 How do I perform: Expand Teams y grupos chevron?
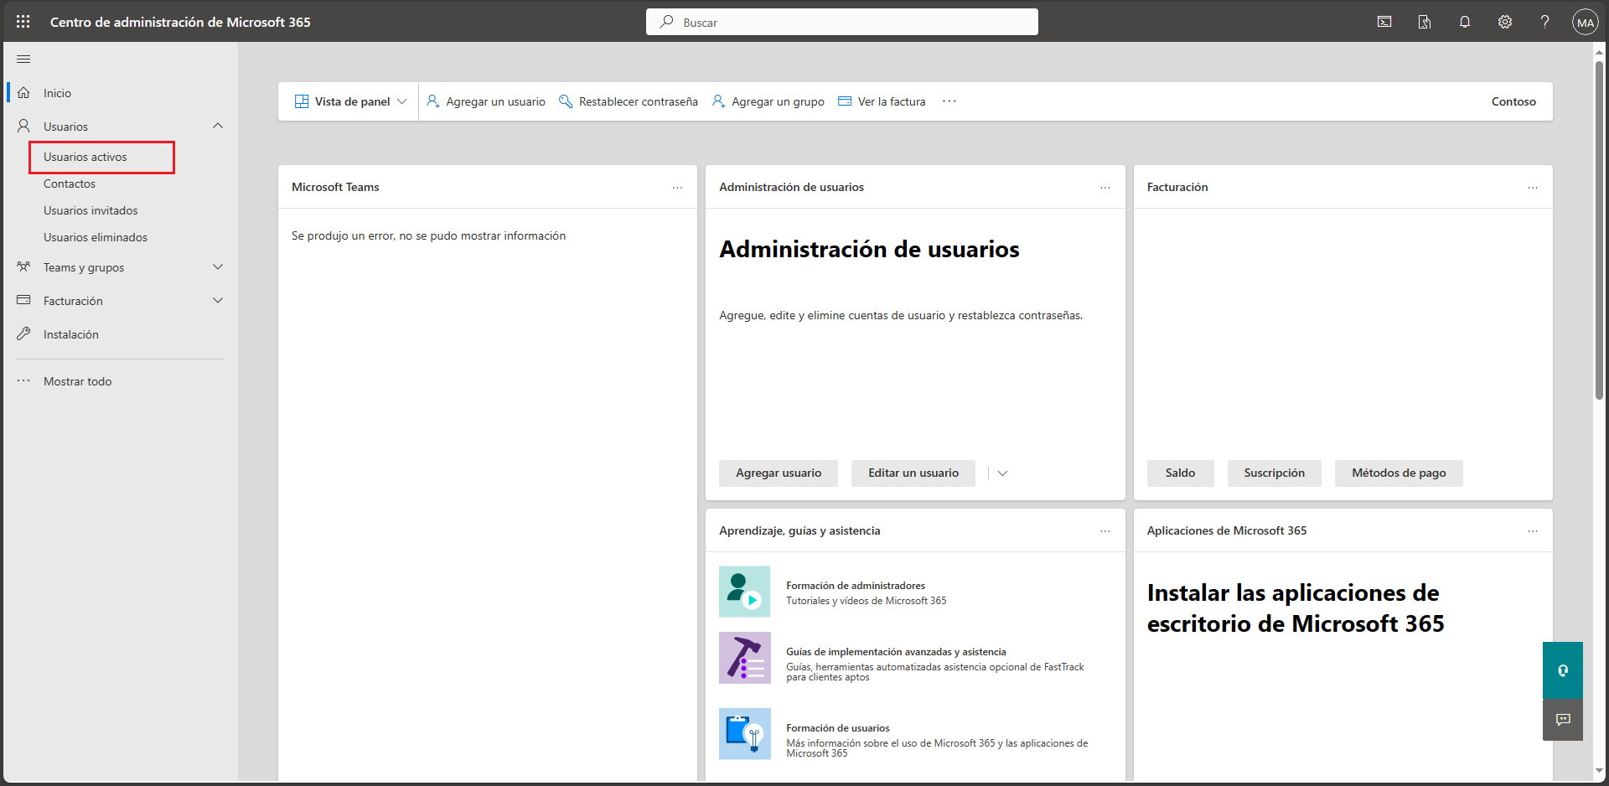coord(218,266)
